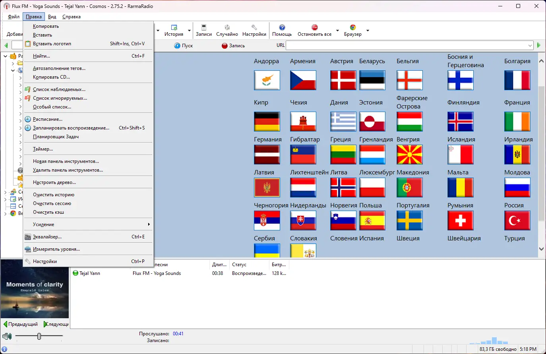Choose the Russia flag icon
546x354 pixels.
pyautogui.click(x=517, y=188)
